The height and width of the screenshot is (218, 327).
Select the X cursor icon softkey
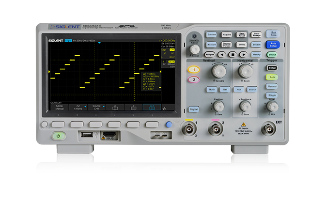pos(115,108)
